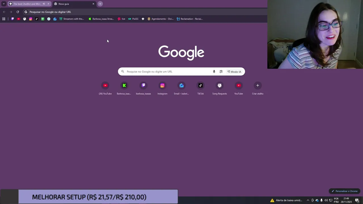Go back to the previous page

(4, 12)
